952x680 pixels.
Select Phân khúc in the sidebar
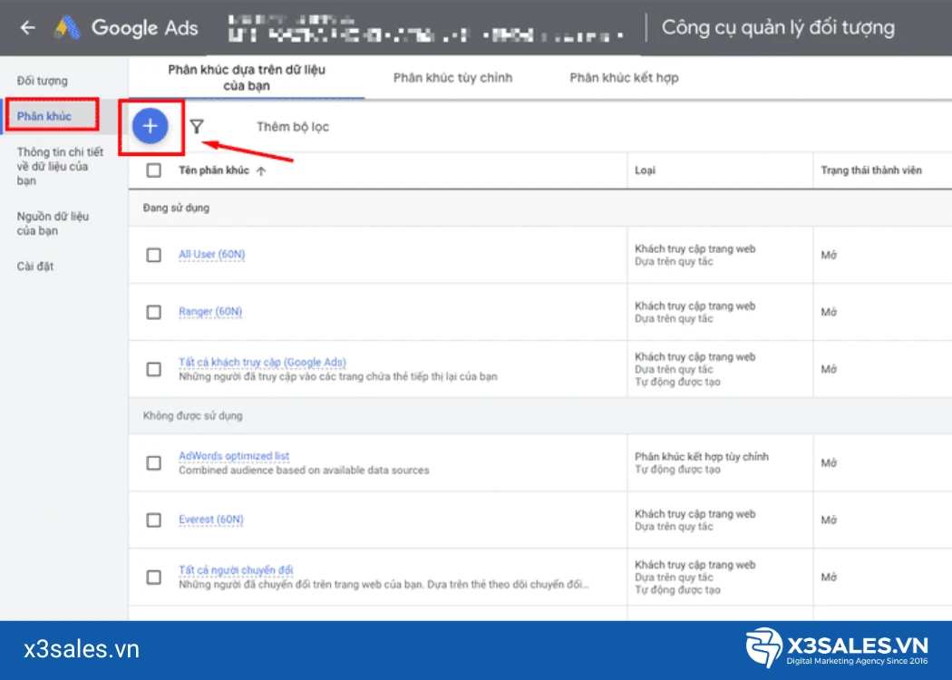coord(44,116)
